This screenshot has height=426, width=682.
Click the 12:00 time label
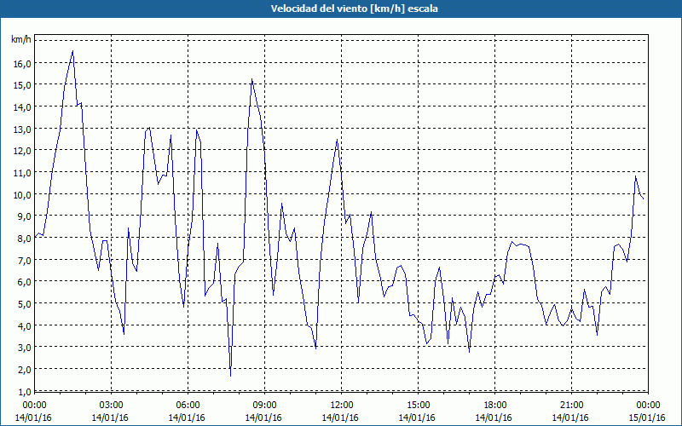342,406
